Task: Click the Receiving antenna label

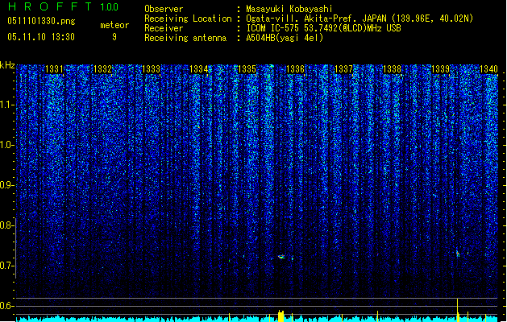Action: (185, 38)
